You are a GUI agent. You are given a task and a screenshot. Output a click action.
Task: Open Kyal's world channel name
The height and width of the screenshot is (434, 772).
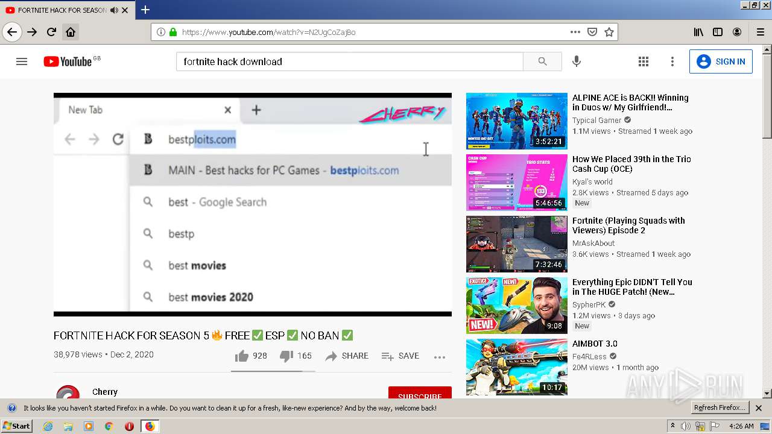tap(592, 182)
